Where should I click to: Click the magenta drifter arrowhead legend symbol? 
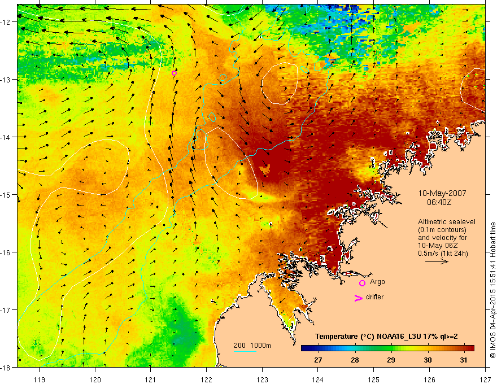pos(358,298)
